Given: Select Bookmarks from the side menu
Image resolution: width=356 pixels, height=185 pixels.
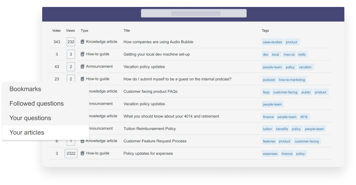Looking at the screenshot, I should click(x=25, y=89).
